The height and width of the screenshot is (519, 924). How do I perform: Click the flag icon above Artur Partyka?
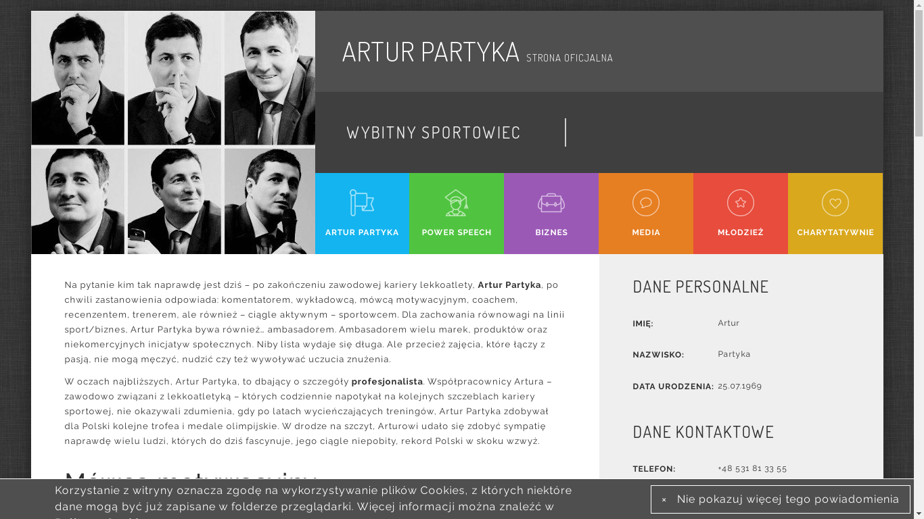pyautogui.click(x=362, y=203)
